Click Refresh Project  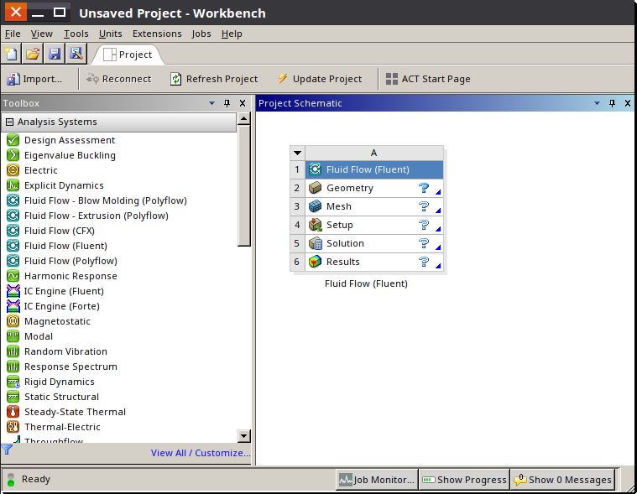point(214,79)
